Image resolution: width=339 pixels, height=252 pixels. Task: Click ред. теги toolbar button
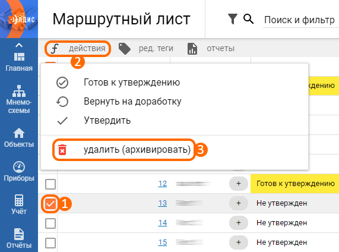[x=146, y=49]
